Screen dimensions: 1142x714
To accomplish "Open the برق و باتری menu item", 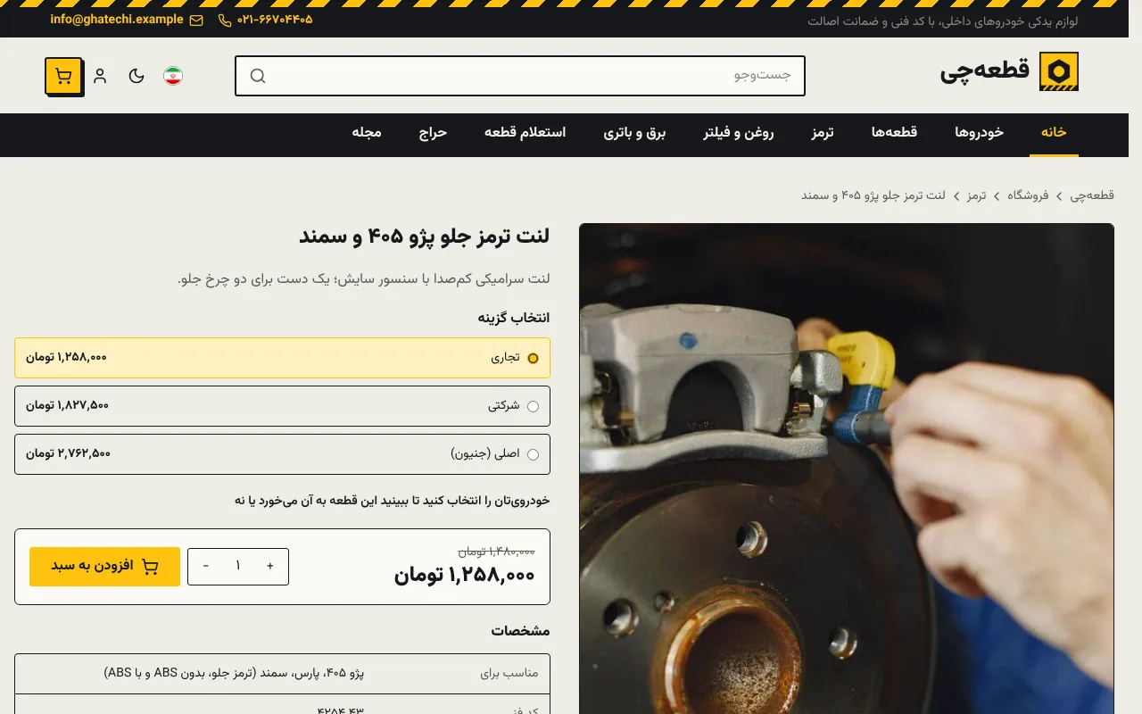I will pyautogui.click(x=635, y=133).
